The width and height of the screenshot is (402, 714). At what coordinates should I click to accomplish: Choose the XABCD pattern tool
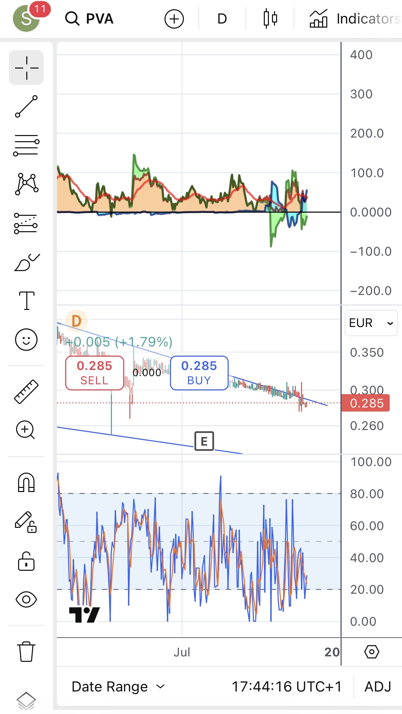coord(26,184)
